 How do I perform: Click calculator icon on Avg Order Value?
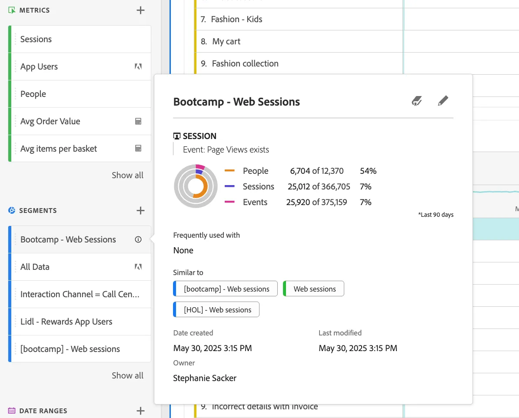click(x=138, y=122)
